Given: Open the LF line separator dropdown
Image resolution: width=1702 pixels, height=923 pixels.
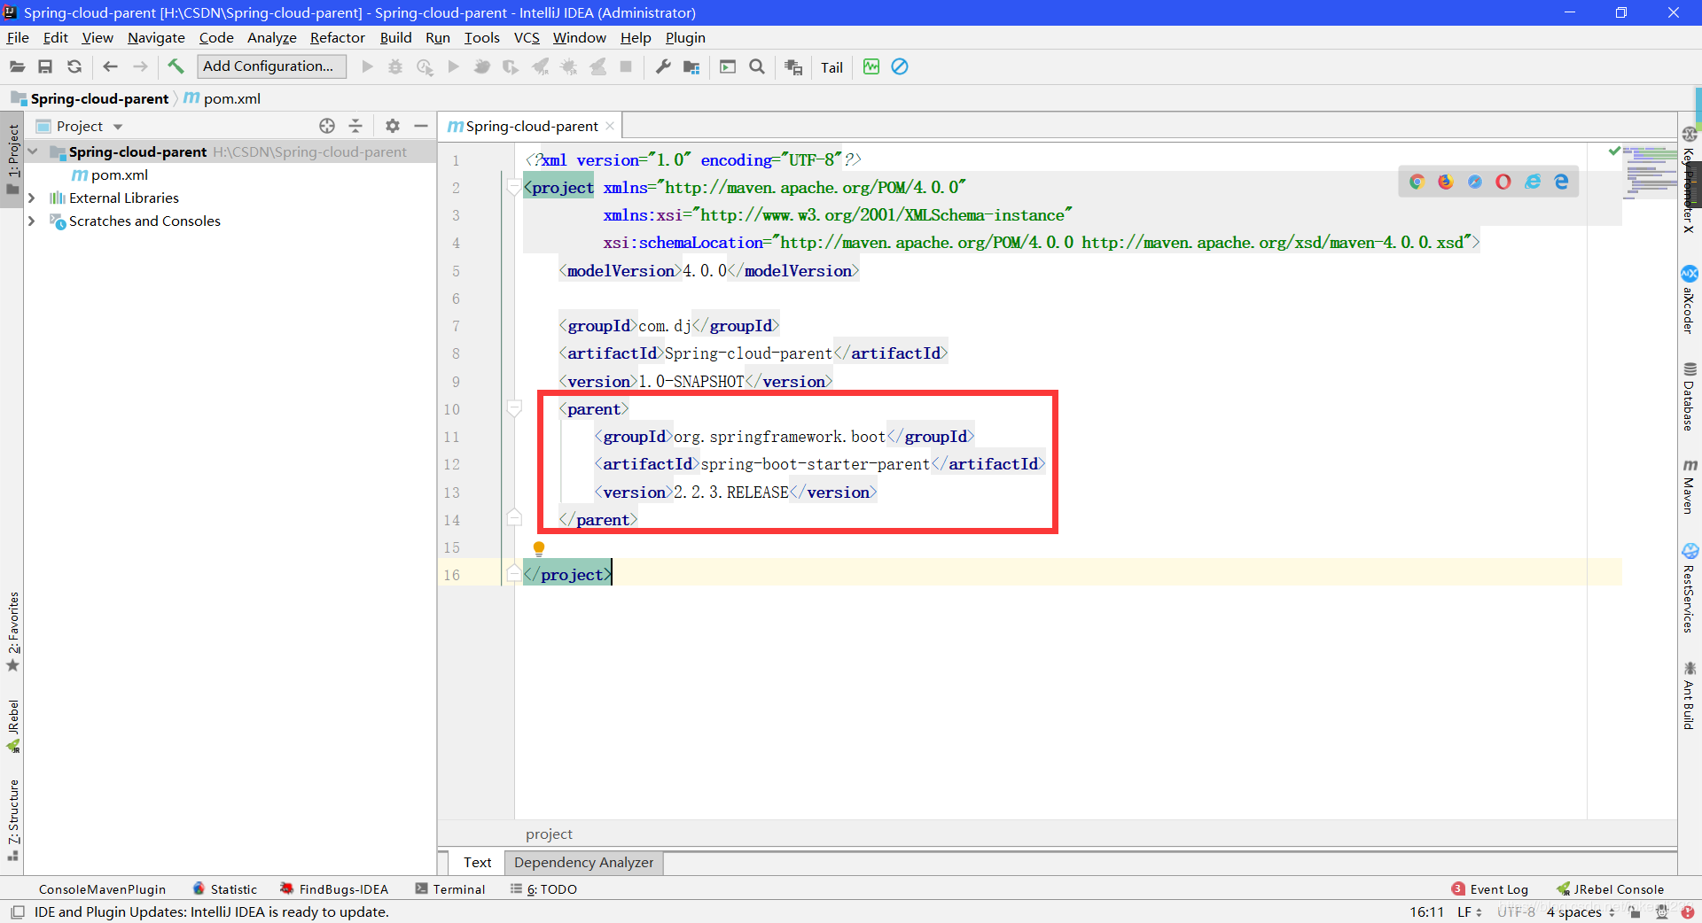Looking at the screenshot, I should 1470,911.
